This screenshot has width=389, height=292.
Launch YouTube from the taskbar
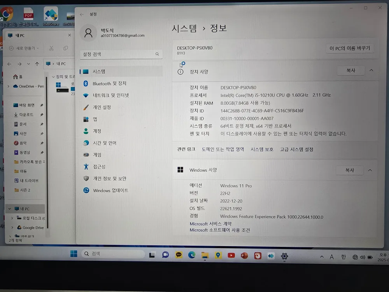(x=231, y=255)
